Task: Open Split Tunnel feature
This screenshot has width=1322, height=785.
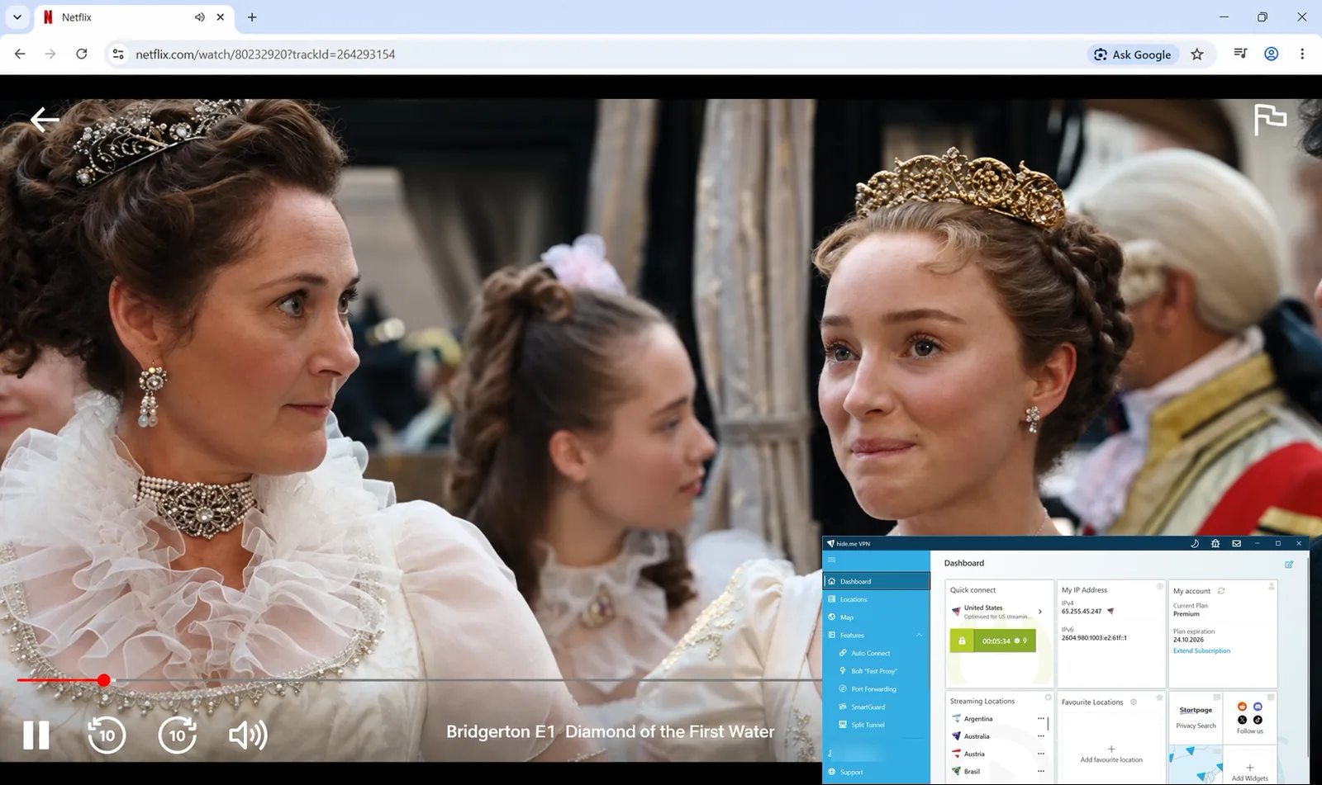Action: (x=868, y=725)
